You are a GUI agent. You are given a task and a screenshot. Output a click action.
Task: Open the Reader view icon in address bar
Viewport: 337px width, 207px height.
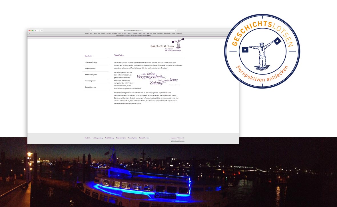[91, 31]
